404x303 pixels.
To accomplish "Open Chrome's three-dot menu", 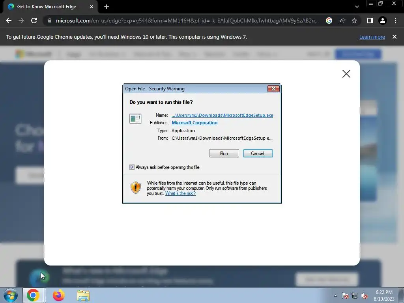I will click(x=395, y=21).
